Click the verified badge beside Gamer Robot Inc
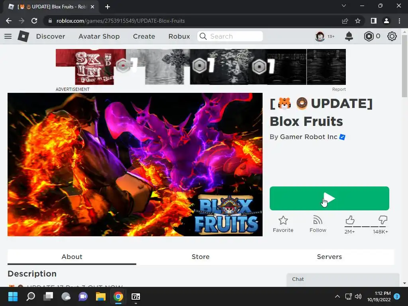Screen dimensions: 408x306 pos(342,137)
